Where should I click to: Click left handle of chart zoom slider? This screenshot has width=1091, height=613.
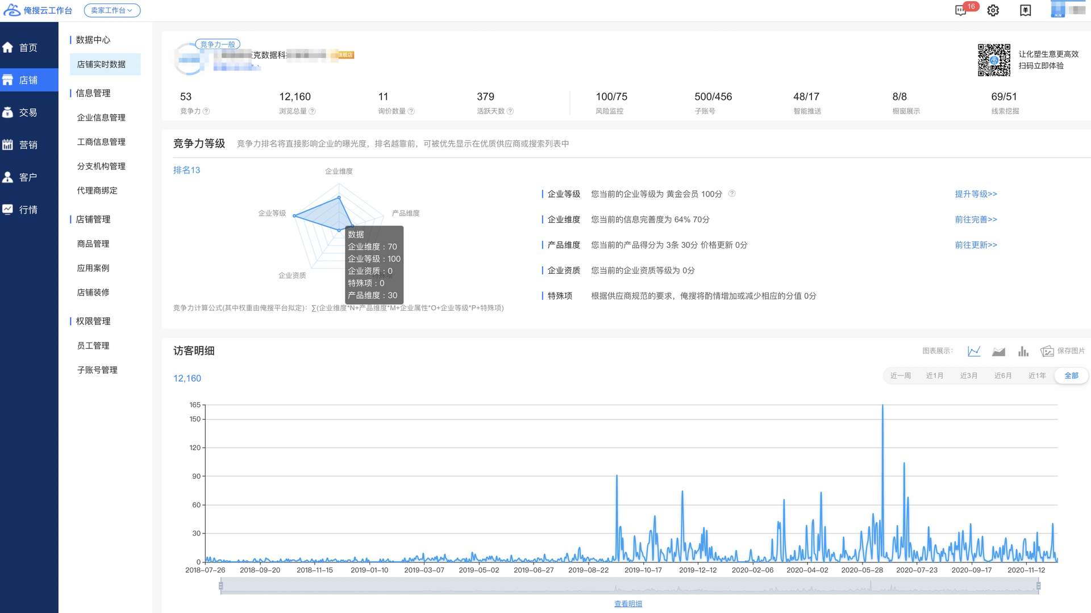pyautogui.click(x=221, y=586)
